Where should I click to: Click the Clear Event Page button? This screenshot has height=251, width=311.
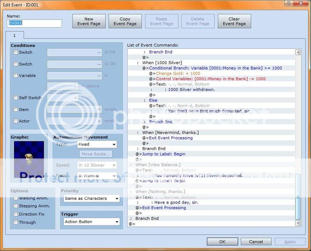[234, 21]
